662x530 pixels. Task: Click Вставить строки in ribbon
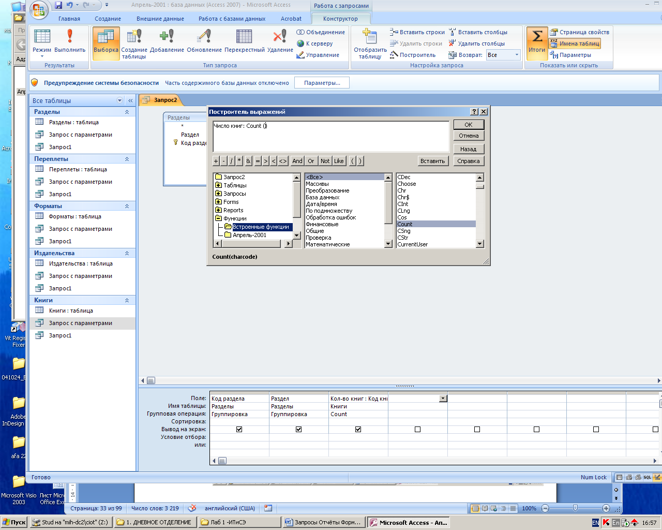(x=417, y=32)
